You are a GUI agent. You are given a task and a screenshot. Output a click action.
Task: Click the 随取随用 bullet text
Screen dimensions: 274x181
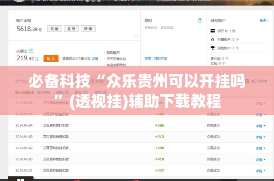113,53
